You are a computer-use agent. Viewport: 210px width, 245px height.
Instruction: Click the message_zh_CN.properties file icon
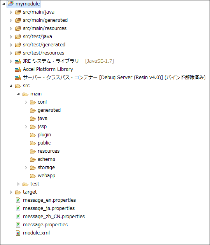(x=18, y=217)
